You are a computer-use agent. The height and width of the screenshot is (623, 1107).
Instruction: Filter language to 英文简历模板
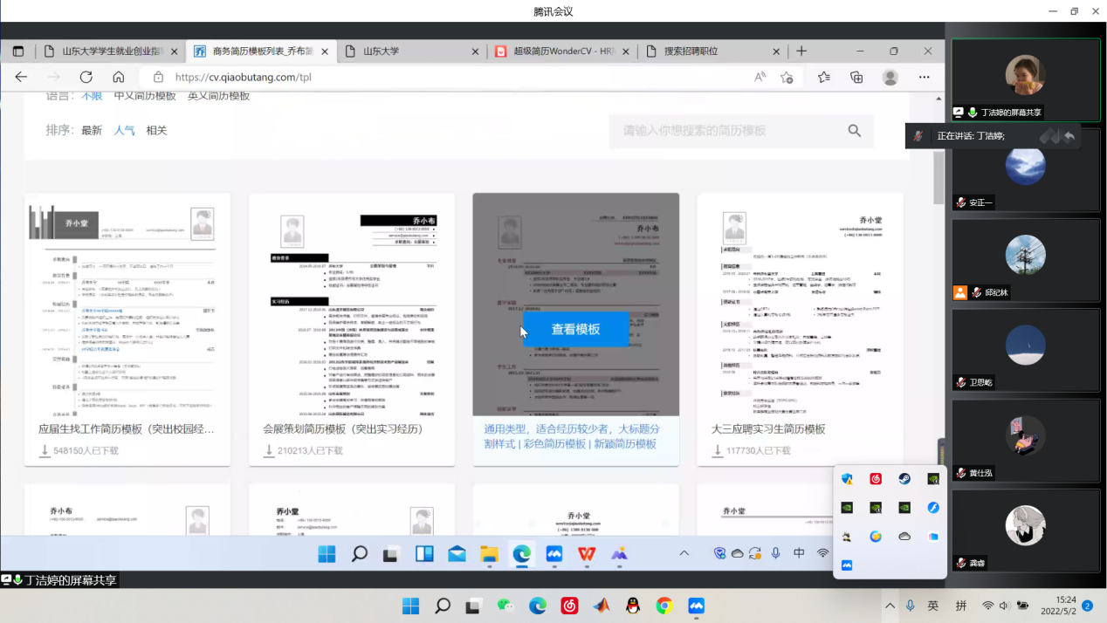click(x=218, y=96)
